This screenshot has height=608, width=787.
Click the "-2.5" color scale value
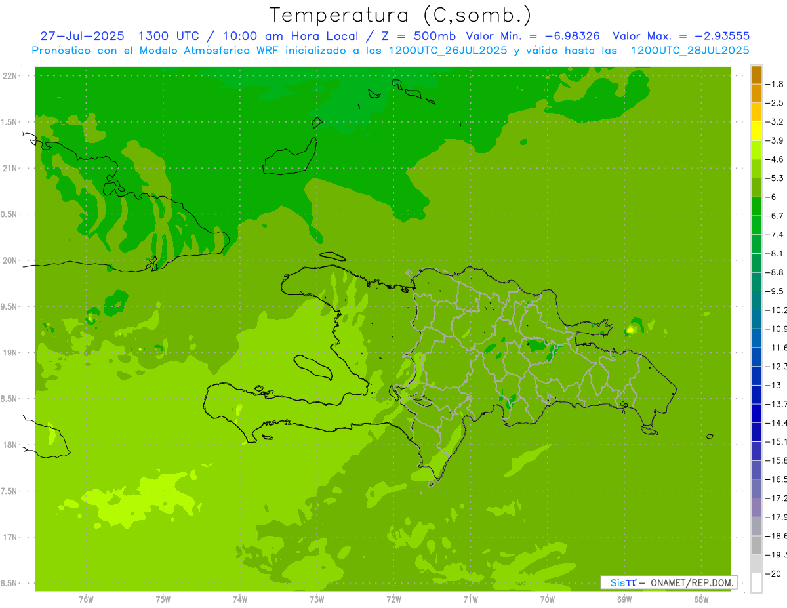click(775, 103)
